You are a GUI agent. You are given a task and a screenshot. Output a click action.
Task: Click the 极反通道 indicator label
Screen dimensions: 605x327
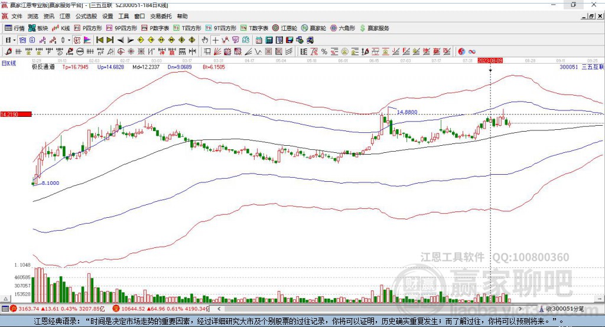[43, 67]
